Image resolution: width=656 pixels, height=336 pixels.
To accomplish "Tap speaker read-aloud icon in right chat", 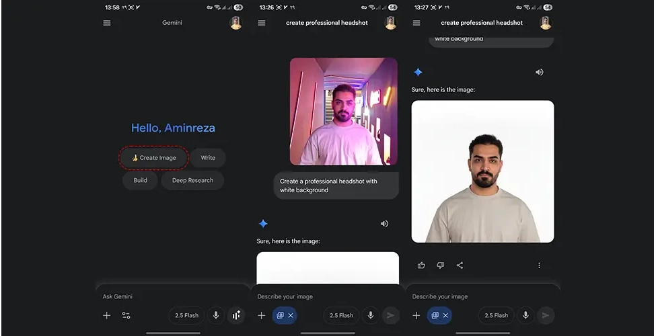I will 540,73.
